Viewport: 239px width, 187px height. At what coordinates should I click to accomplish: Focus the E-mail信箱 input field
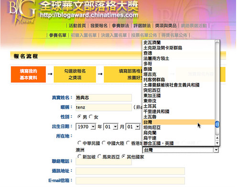click(130, 181)
